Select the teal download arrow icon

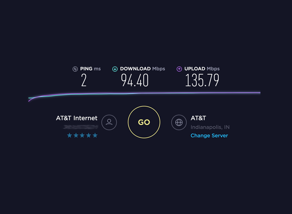pyautogui.click(x=115, y=69)
